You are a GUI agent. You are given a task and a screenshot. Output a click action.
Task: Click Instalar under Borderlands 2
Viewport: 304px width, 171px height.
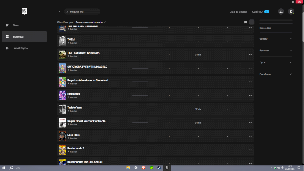point(72,152)
